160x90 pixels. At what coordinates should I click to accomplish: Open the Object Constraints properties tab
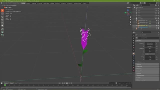(x=133, y=63)
